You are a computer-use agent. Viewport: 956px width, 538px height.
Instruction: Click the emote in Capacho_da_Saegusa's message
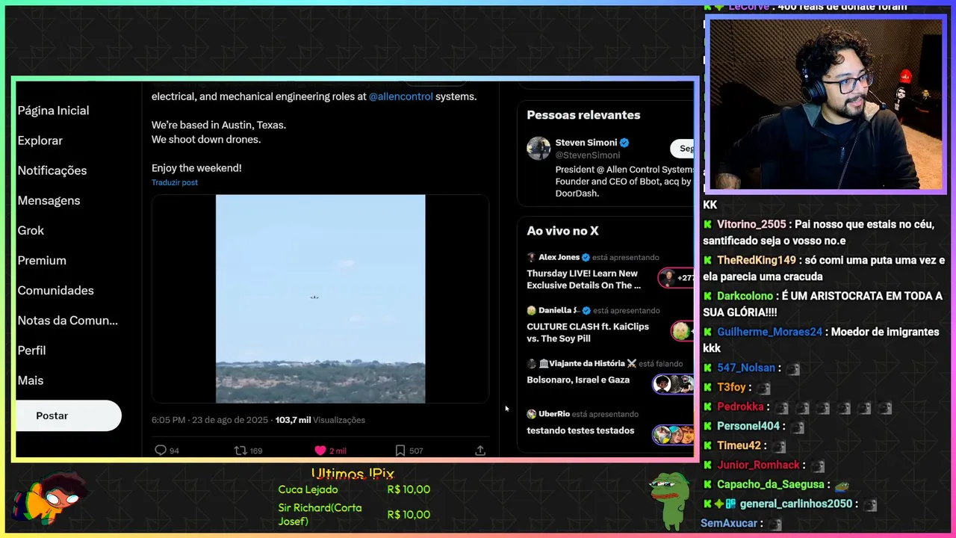coord(842,485)
